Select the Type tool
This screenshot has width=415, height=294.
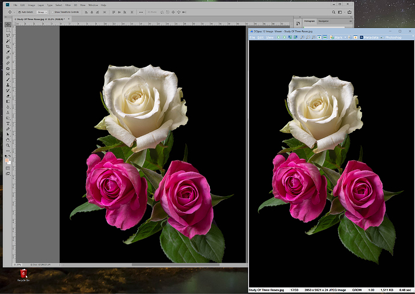coord(8,124)
